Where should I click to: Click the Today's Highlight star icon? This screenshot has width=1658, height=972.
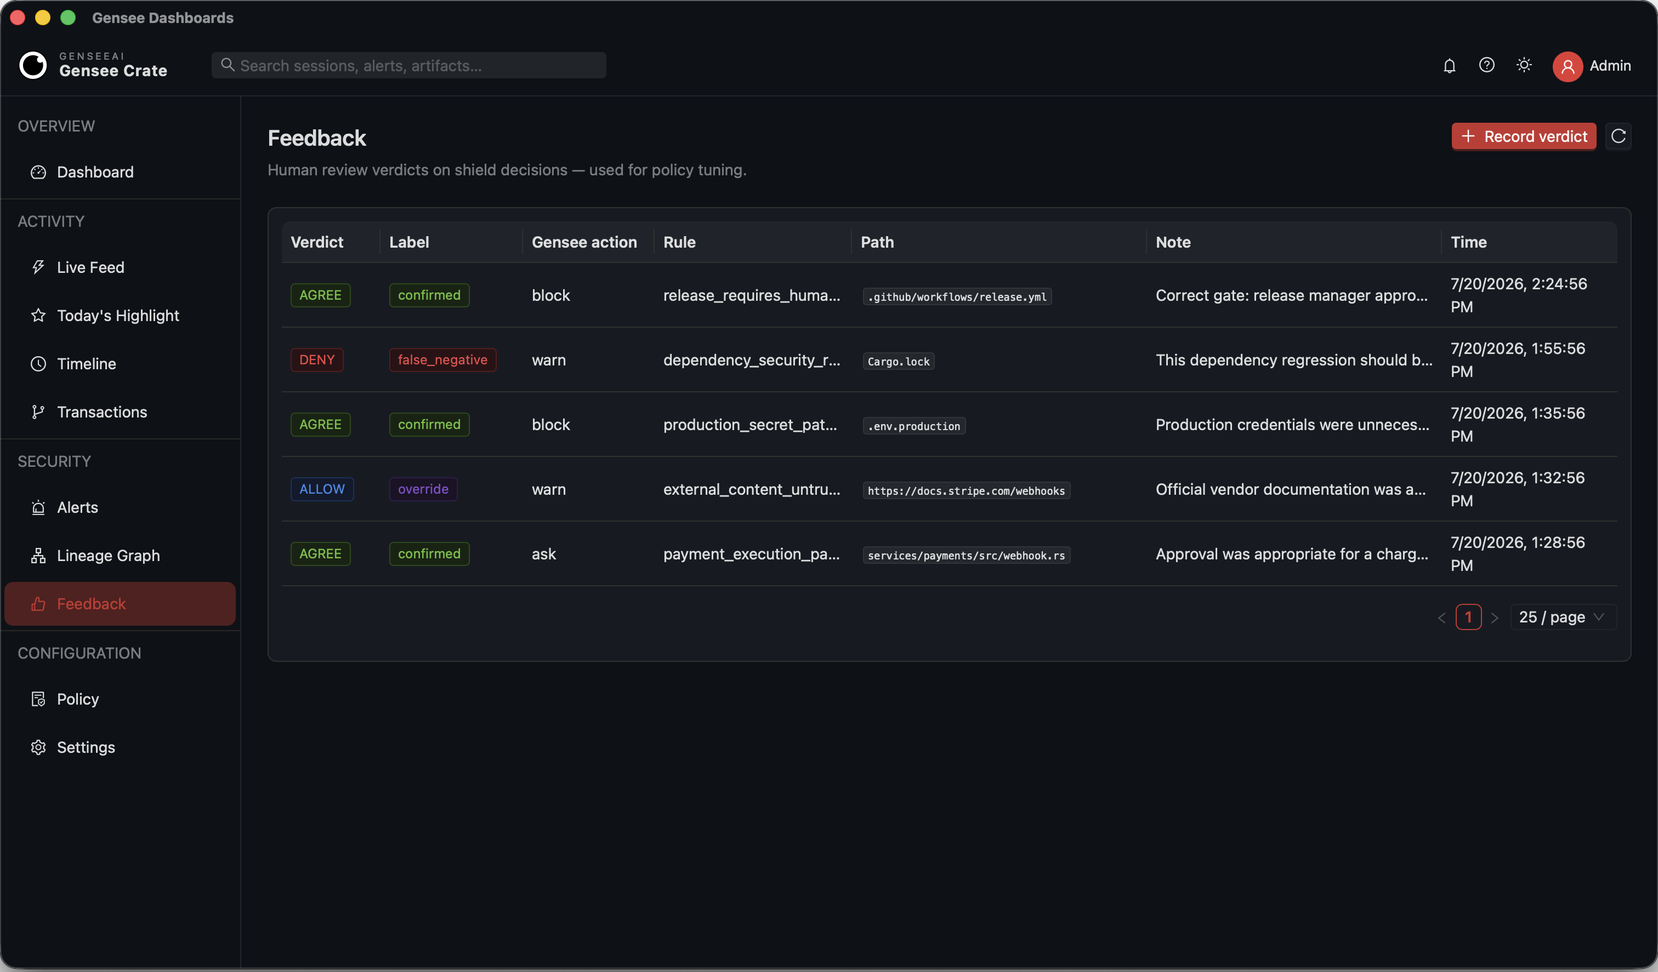(x=38, y=316)
